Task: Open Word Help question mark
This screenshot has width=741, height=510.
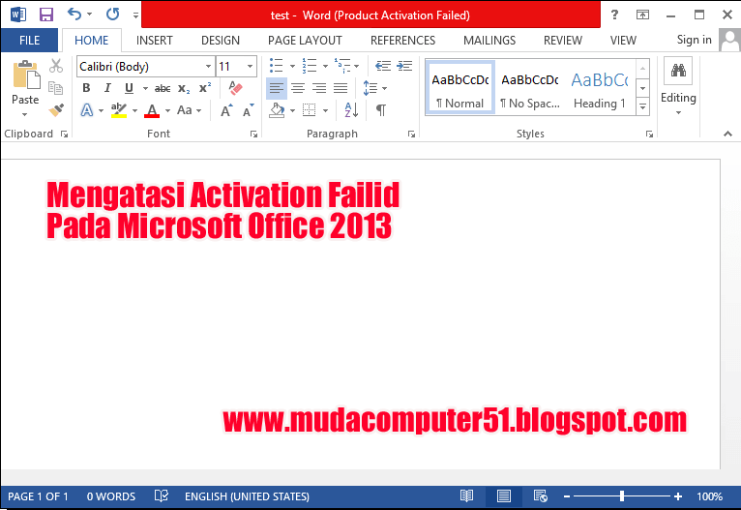Action: click(x=614, y=15)
